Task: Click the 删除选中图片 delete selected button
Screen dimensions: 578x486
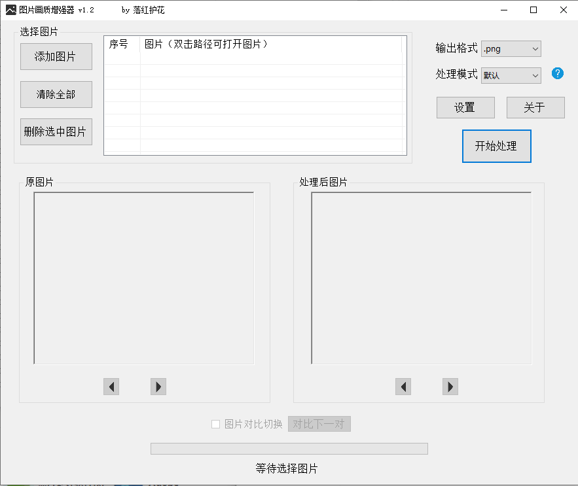Action: pyautogui.click(x=56, y=131)
